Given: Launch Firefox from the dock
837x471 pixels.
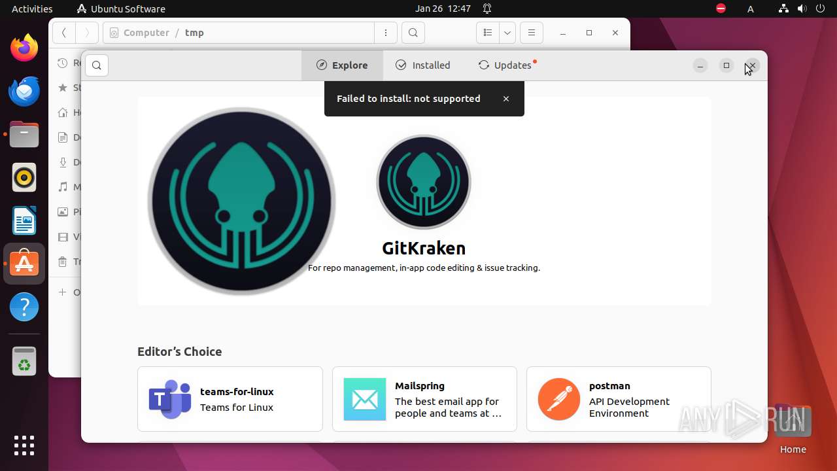Looking at the screenshot, I should 24,48.
